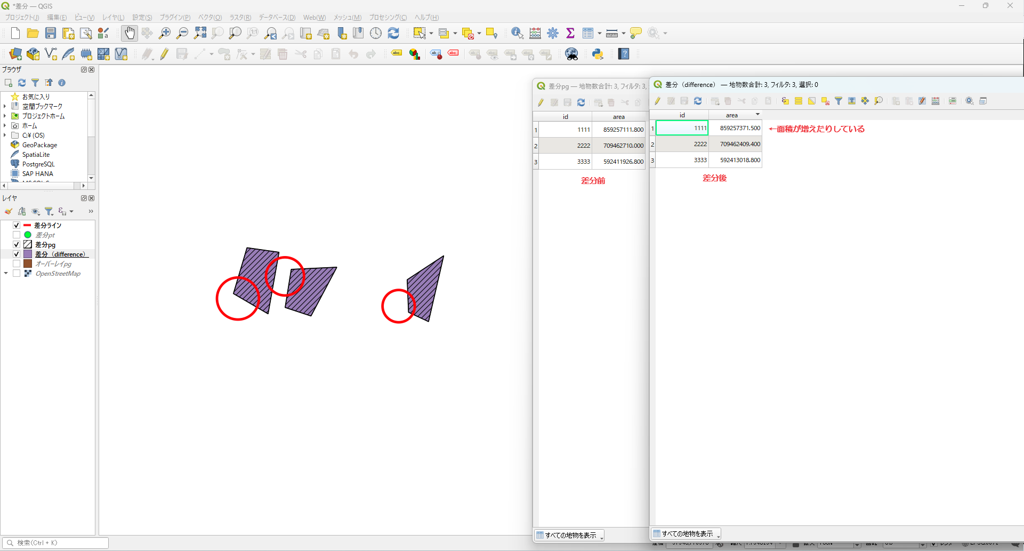
Task: Click the area column header in difference table
Action: 732,115
